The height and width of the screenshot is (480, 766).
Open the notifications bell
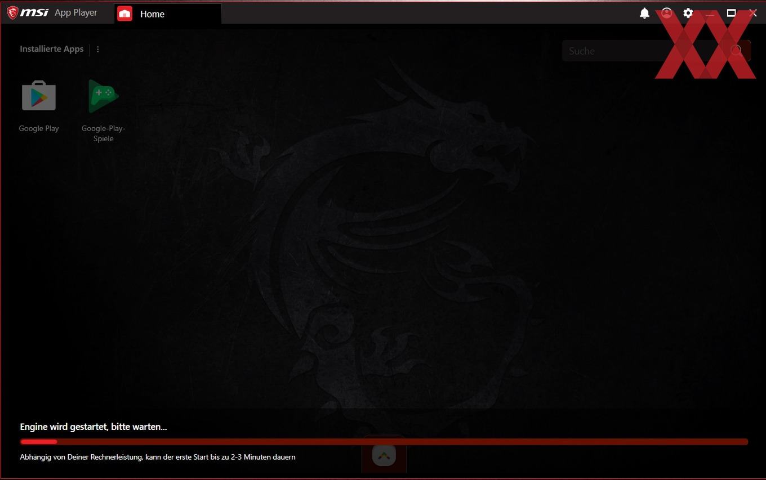tap(645, 13)
